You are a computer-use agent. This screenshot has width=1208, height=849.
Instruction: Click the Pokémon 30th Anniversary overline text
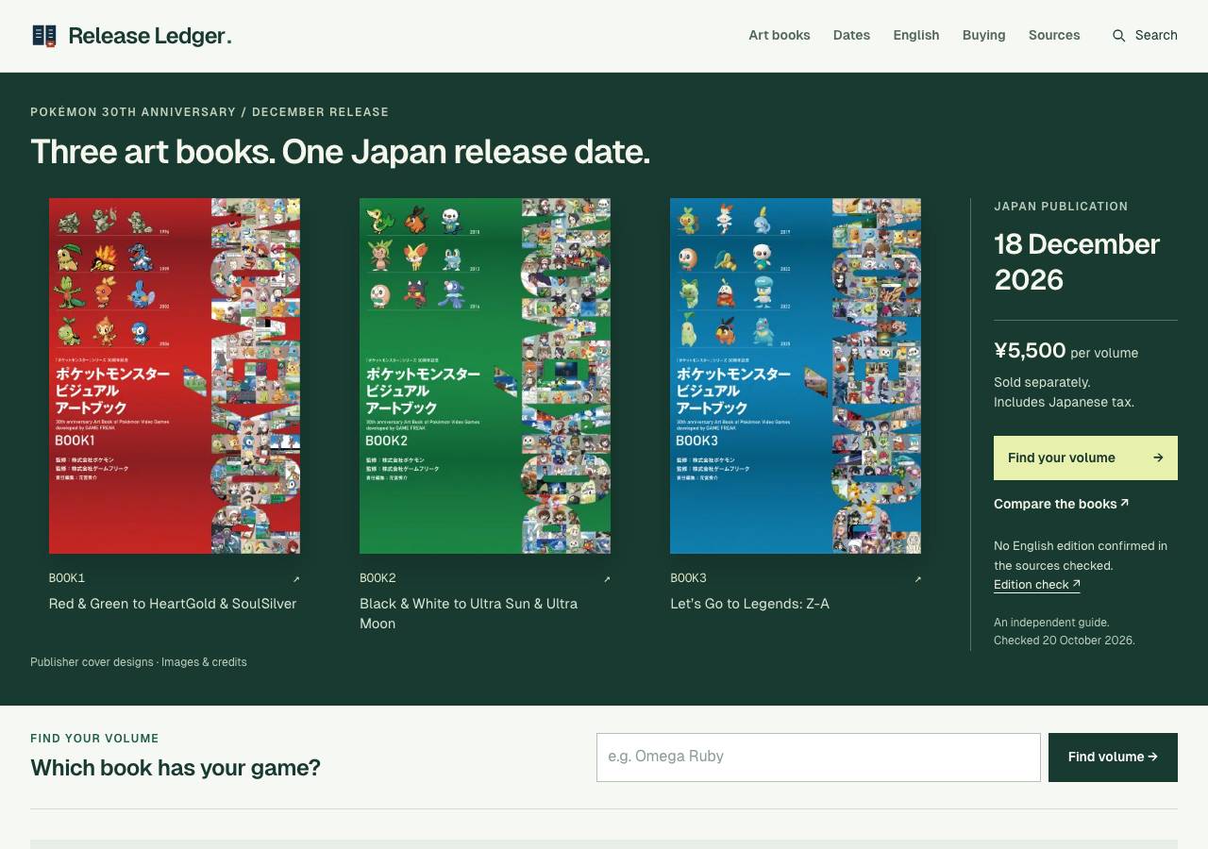pos(210,112)
